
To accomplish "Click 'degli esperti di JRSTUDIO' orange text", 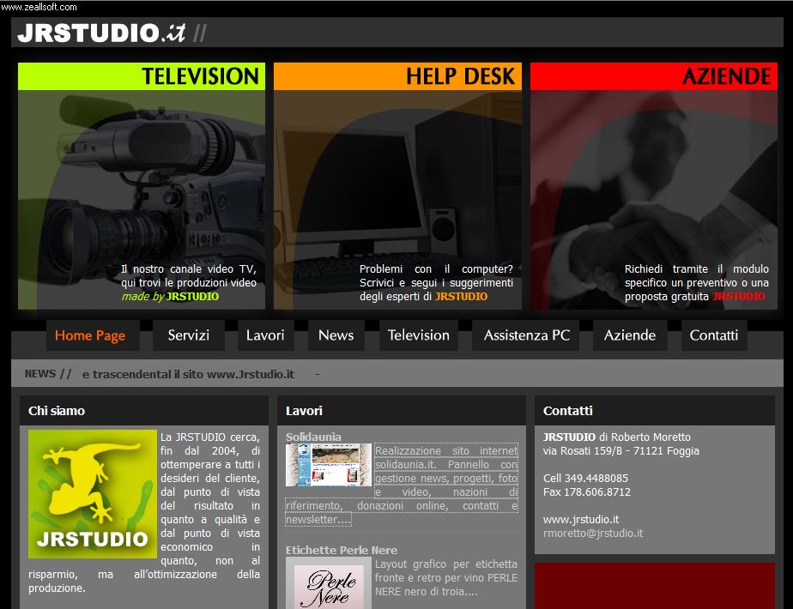I will [x=423, y=297].
